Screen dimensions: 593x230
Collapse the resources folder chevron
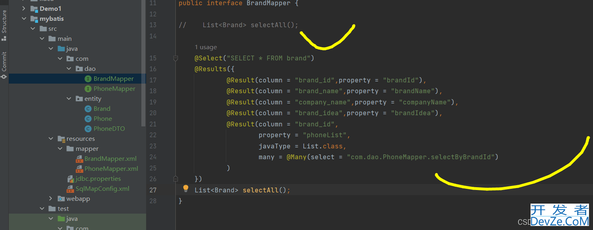pyautogui.click(x=51, y=139)
